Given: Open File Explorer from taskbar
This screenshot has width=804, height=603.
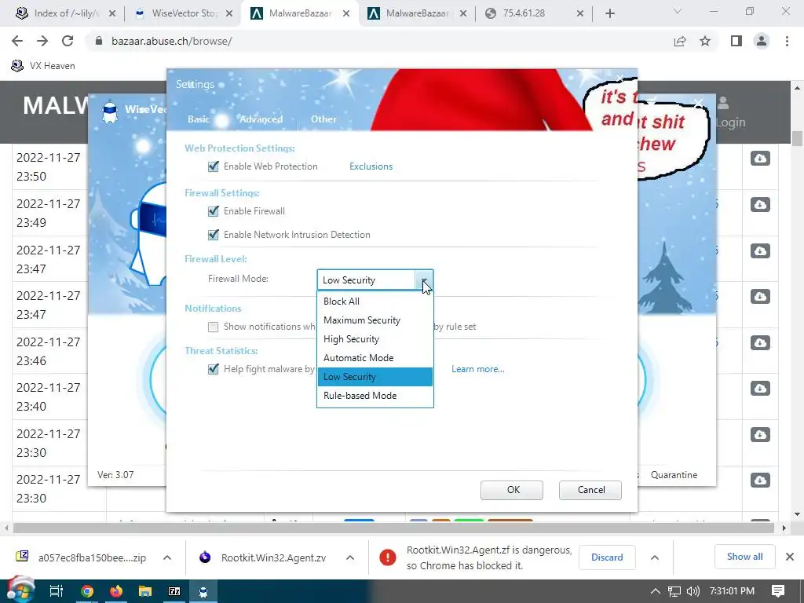Looking at the screenshot, I should click(x=145, y=591).
